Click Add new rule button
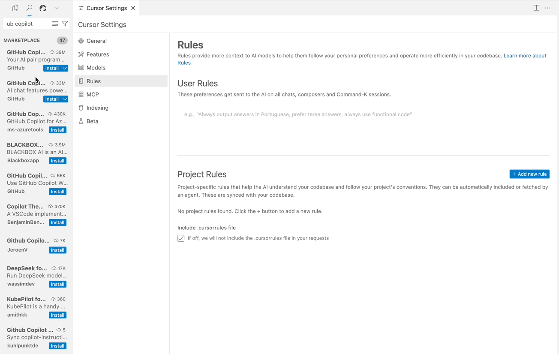The image size is (559, 354). click(529, 174)
